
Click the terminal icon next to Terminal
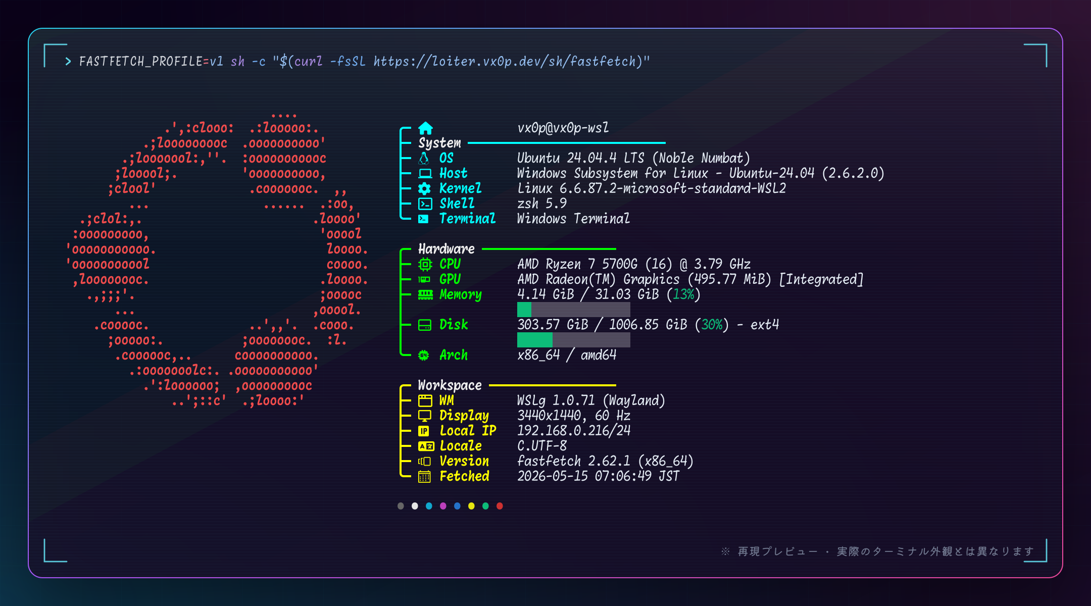(x=423, y=219)
